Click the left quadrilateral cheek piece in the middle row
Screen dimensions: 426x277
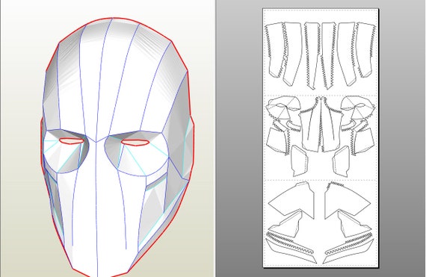(x=277, y=141)
